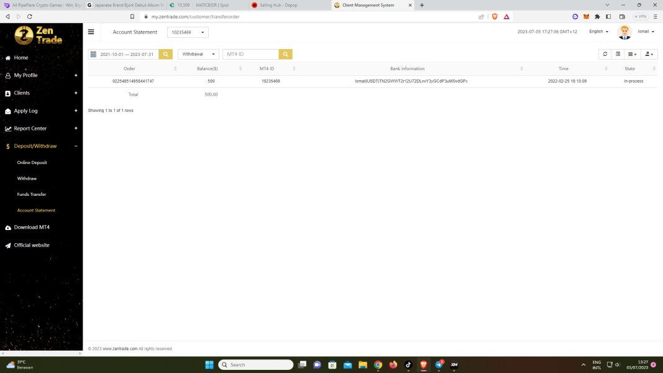Open the columns selector dropdown
663x373 pixels.
click(x=633, y=54)
